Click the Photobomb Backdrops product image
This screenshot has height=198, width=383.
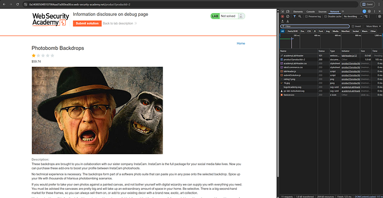(97, 110)
